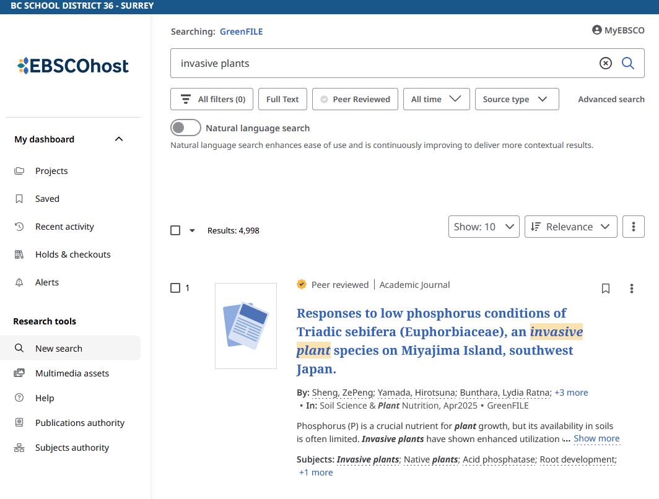Select checkbox for result 1
The width and height of the screenshot is (659, 499).
(175, 288)
